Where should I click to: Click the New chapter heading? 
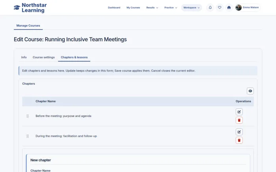click(x=41, y=160)
